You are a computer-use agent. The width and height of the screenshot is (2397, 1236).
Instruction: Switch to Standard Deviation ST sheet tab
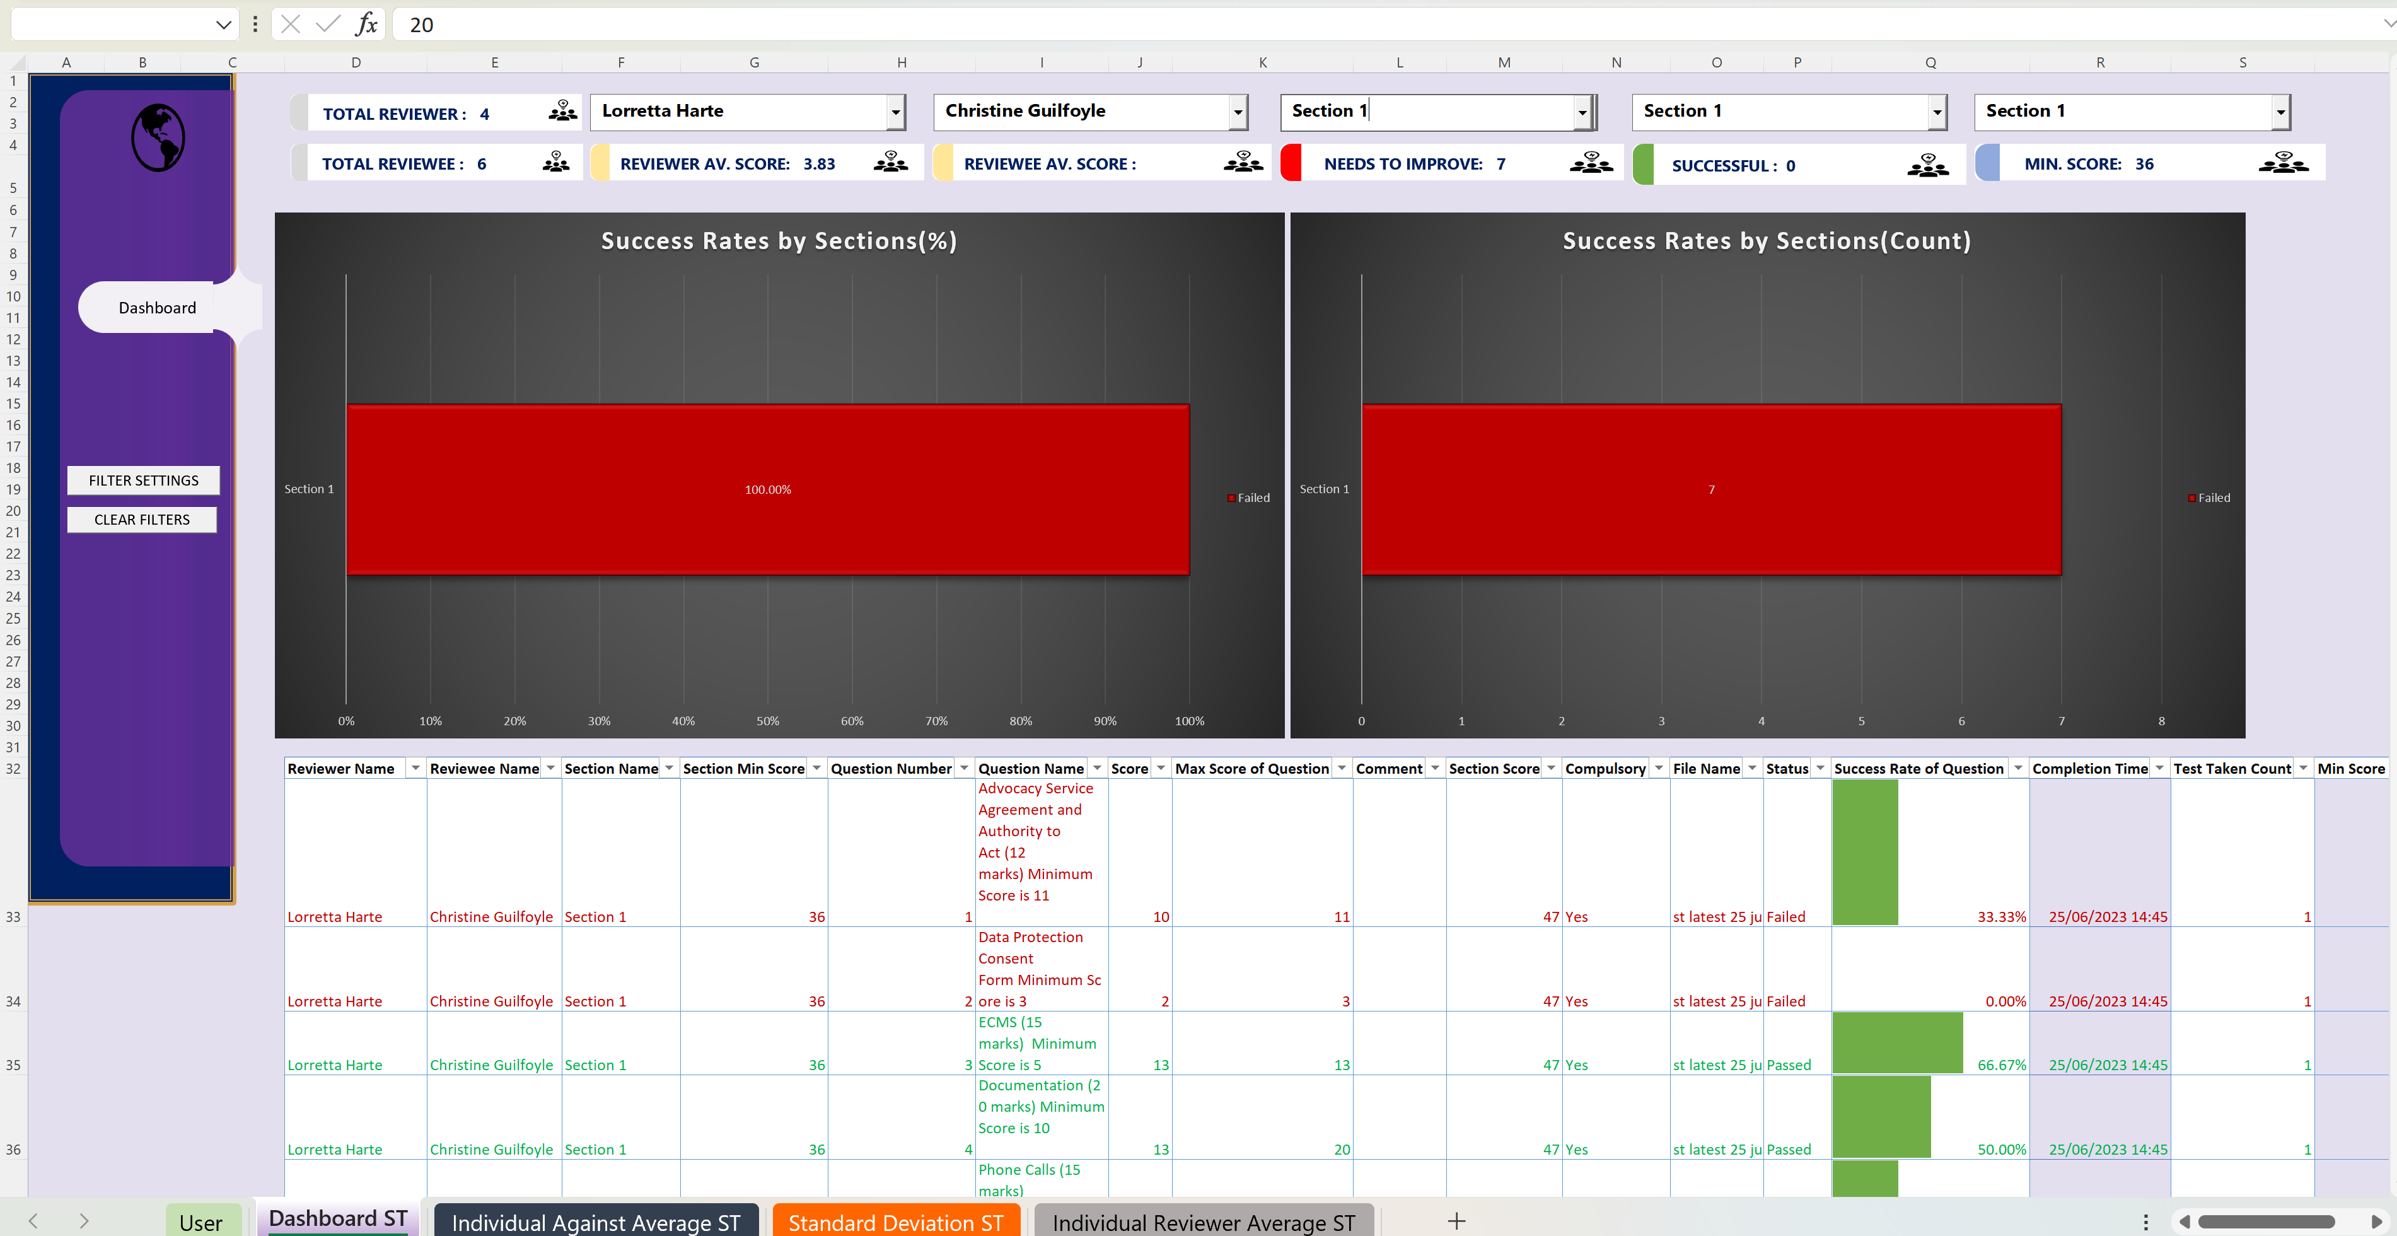[895, 1221]
